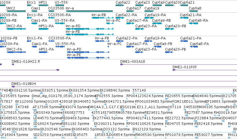Click the SMC2-PA protein glyph
The width and height of the screenshot is (237, 139).
click(x=16, y=52)
